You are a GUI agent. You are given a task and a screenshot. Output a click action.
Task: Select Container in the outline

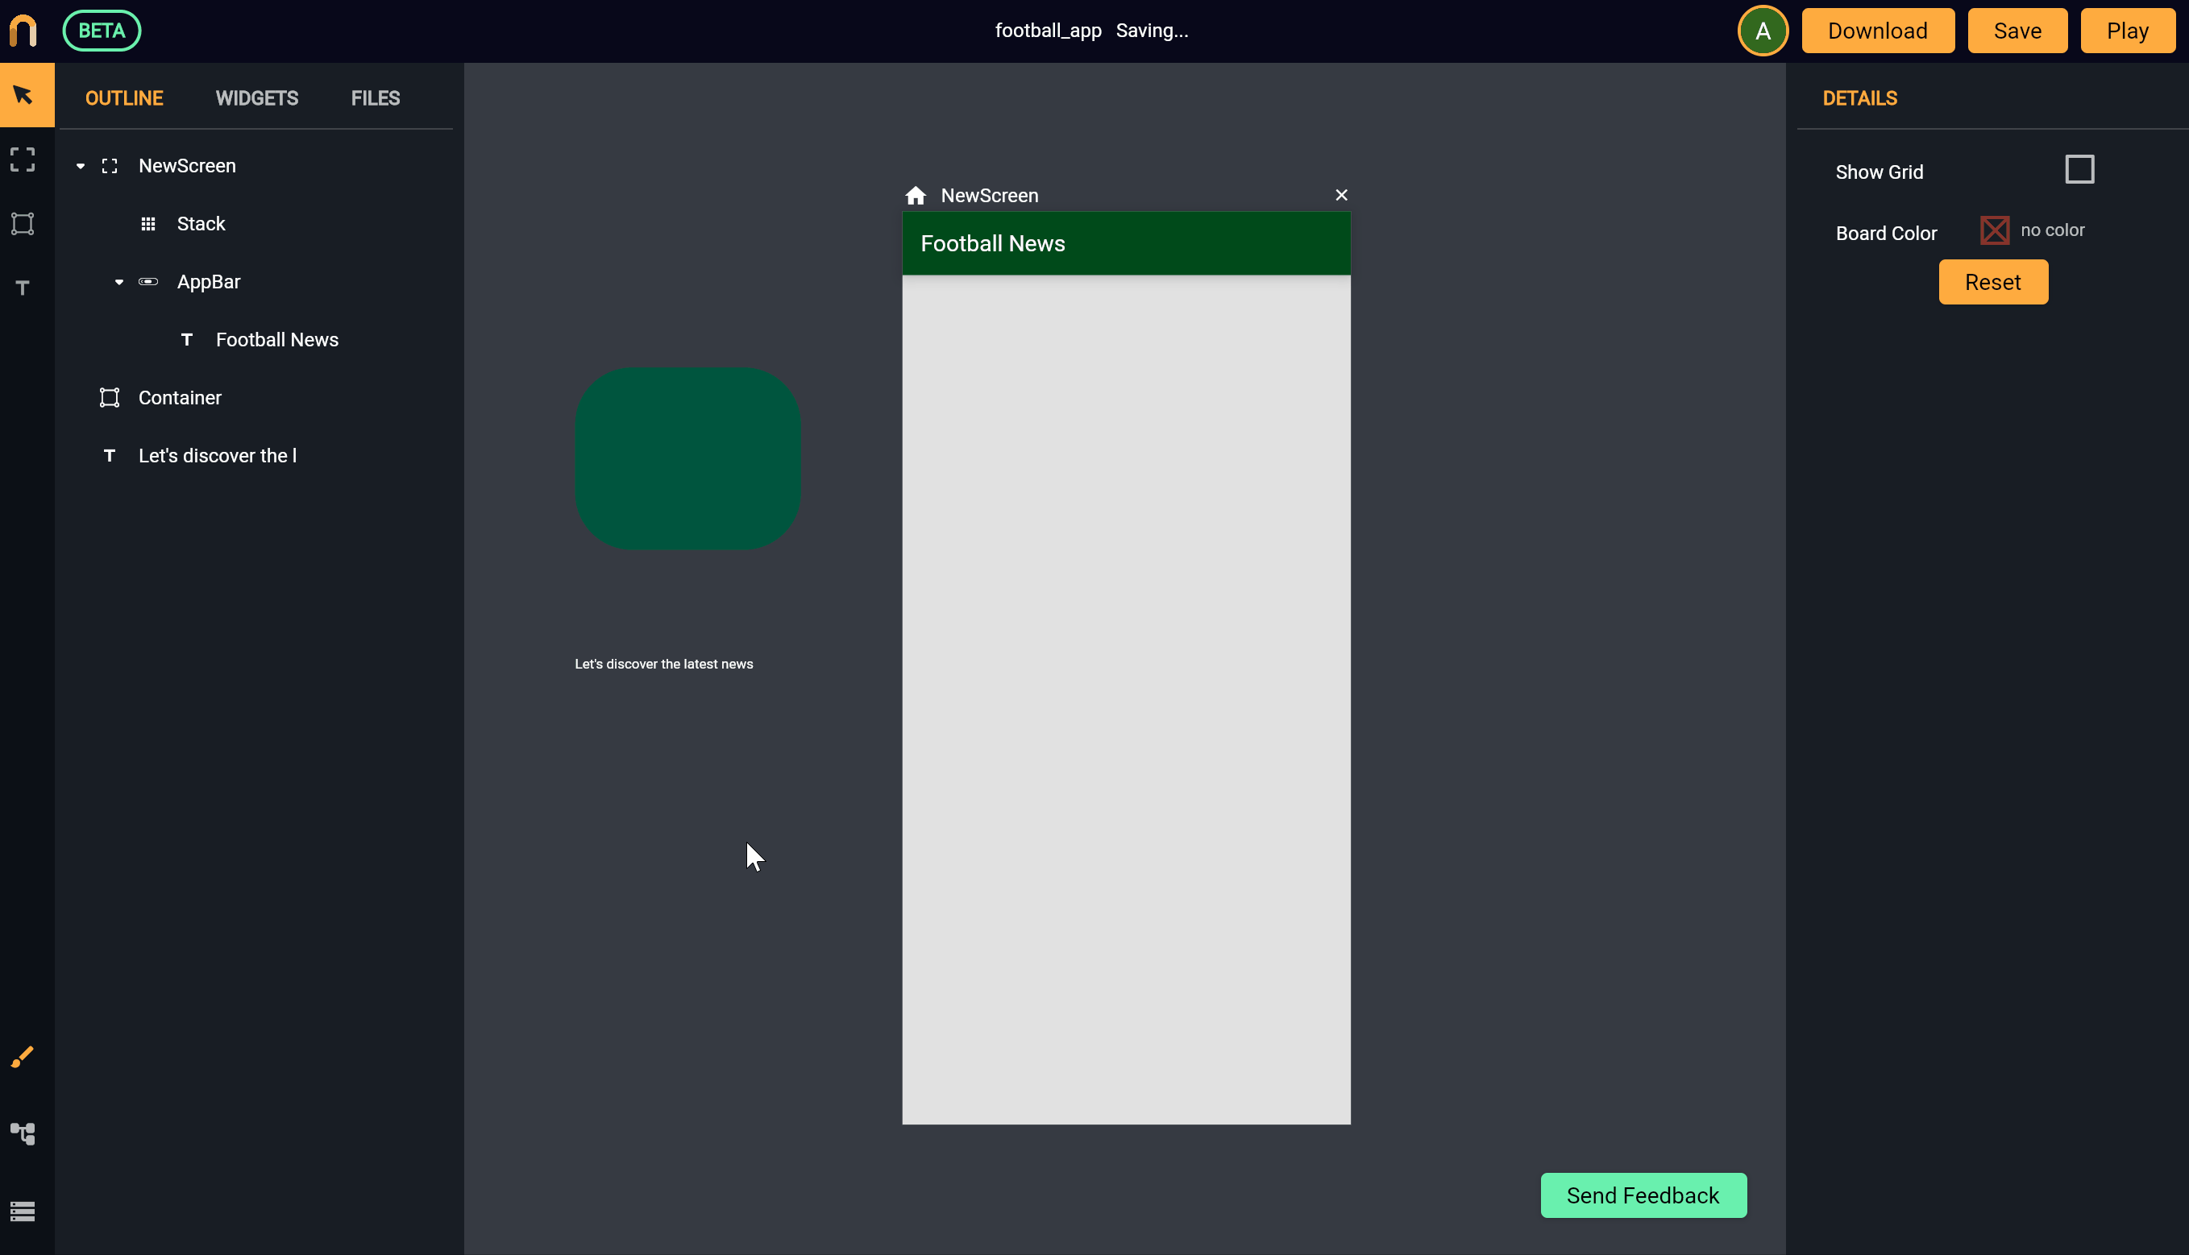[x=180, y=397]
